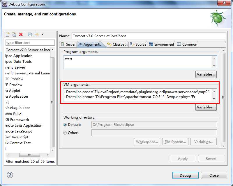Delete selected launch configuration with red X
The height and width of the screenshot is (186, 233).
coord(21,34)
